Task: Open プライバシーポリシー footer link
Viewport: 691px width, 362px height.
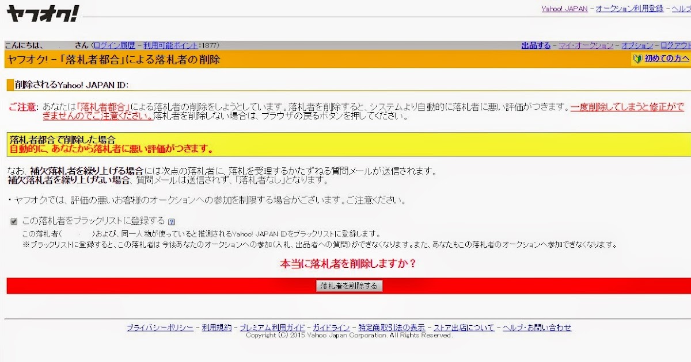Action: [x=160, y=328]
